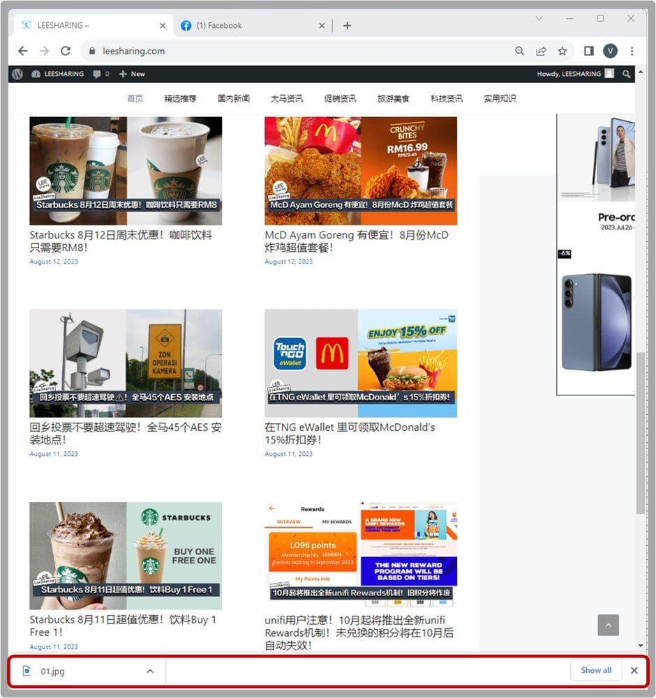Click the WordPress logo in admin bar
656x698 pixels.
click(x=17, y=74)
